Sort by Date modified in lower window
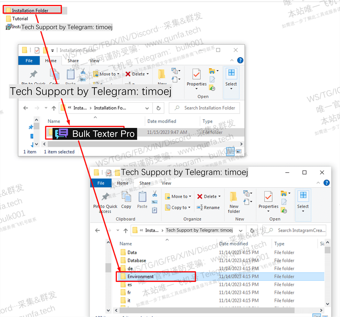This screenshot has width=340, height=317. click(x=233, y=243)
